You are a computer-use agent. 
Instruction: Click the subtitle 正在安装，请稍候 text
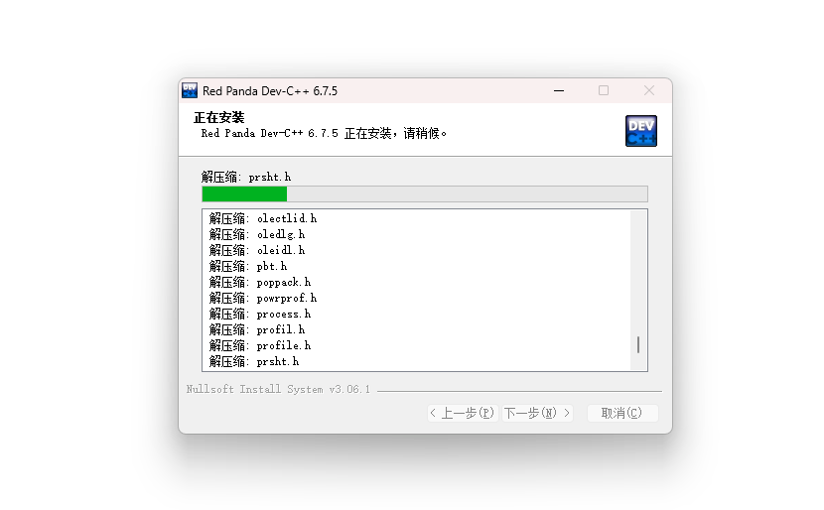pyautogui.click(x=325, y=133)
